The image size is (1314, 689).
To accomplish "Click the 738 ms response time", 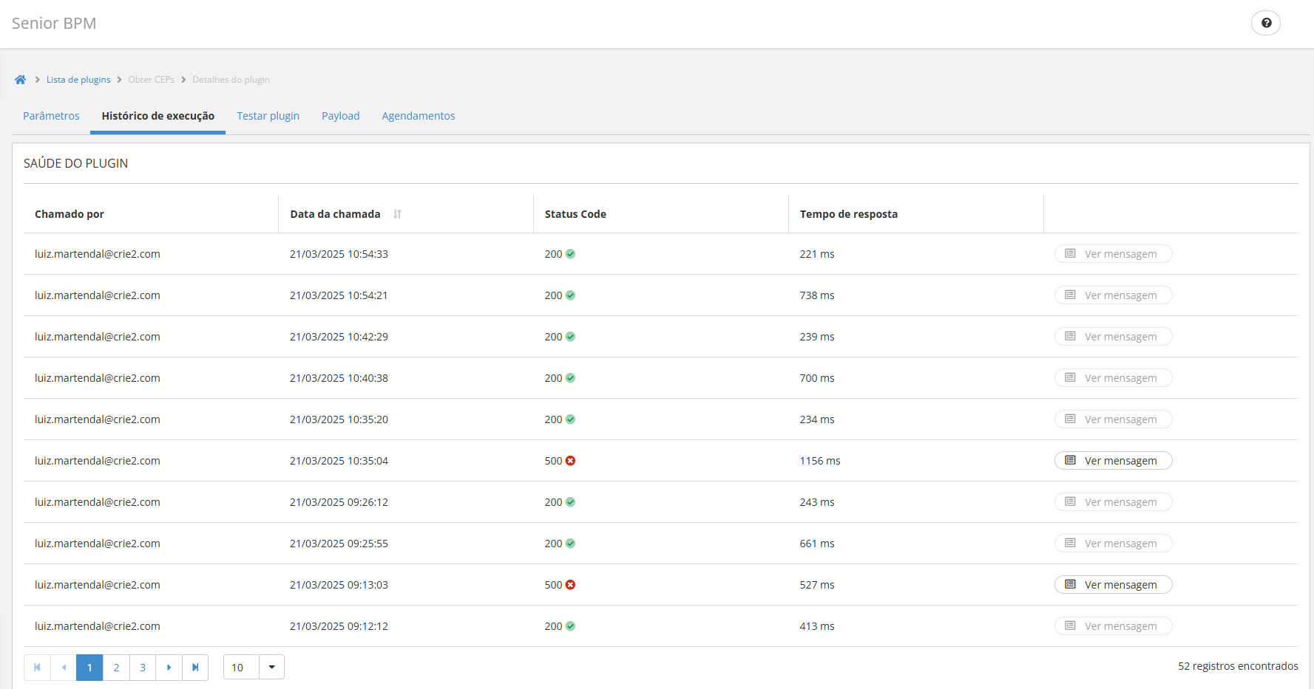I will [x=817, y=295].
